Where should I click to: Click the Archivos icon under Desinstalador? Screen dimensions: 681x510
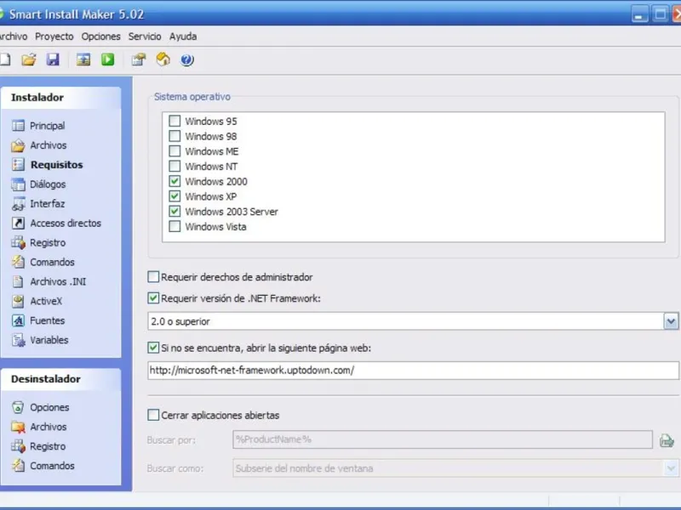[18, 427]
